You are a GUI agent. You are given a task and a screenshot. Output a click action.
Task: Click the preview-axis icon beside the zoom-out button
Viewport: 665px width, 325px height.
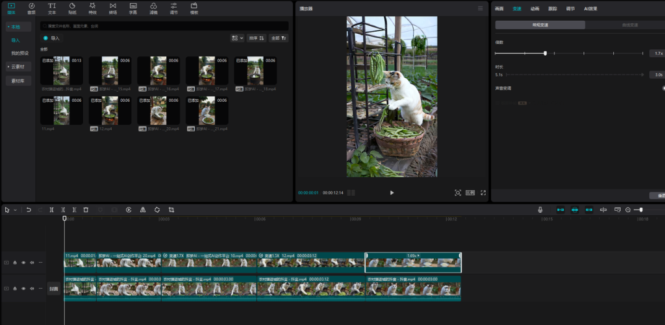click(618, 210)
